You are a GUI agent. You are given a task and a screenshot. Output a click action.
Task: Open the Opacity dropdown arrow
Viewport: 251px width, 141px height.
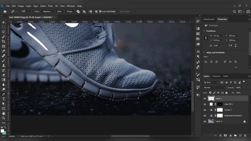[243, 88]
